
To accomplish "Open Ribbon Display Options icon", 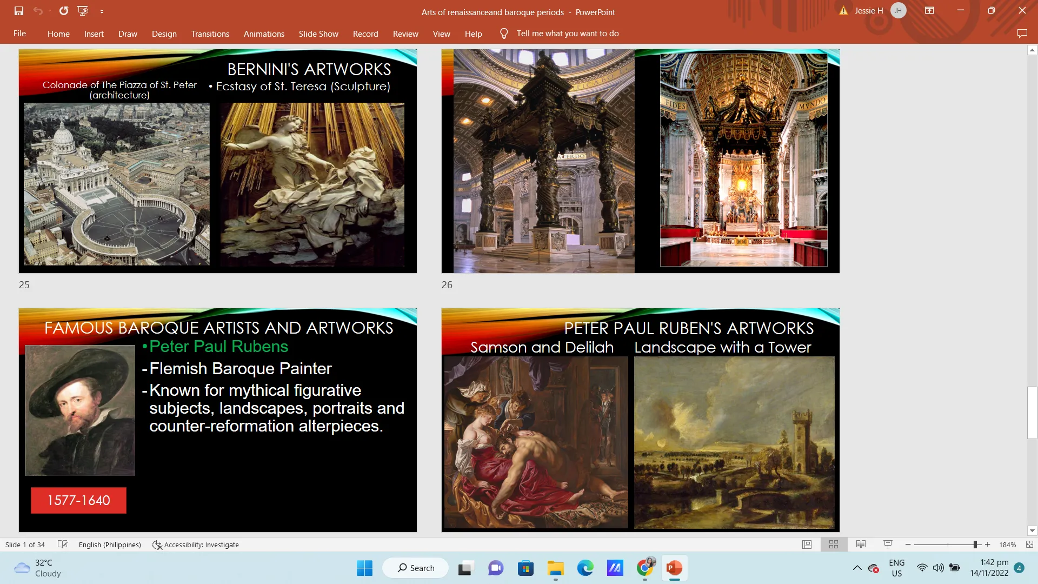I will coord(930,11).
